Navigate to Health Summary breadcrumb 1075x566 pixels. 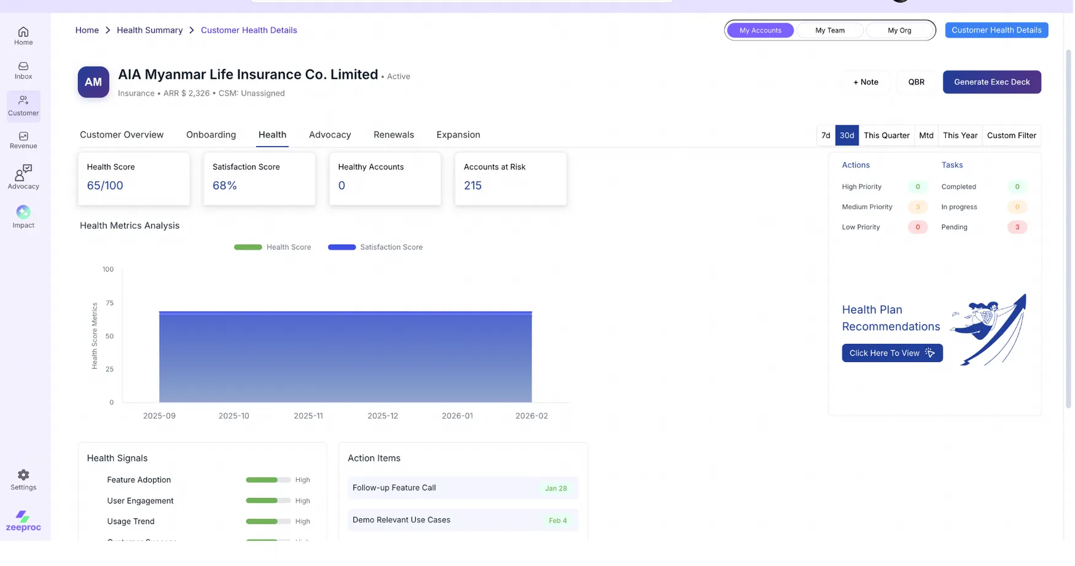pos(149,30)
